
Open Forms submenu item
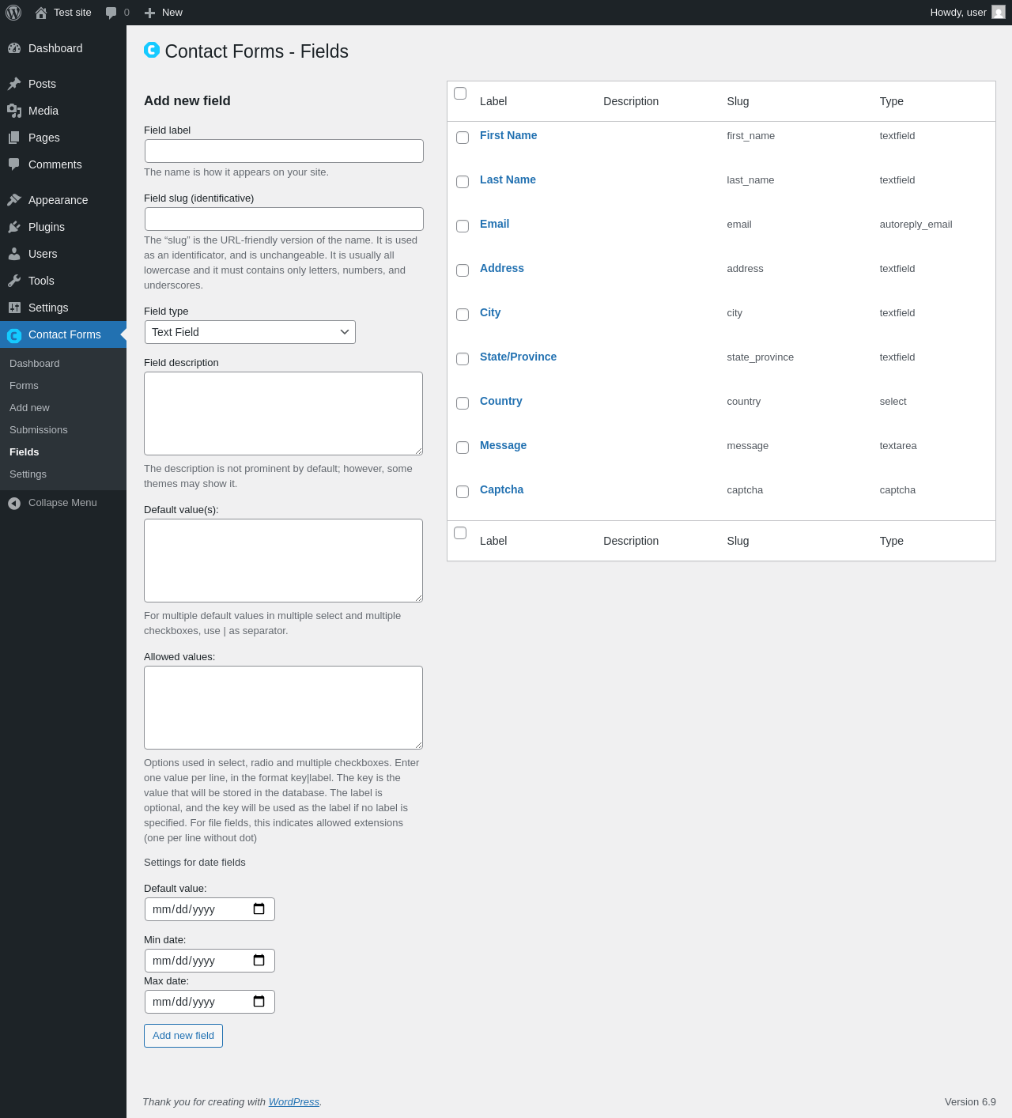[24, 386]
